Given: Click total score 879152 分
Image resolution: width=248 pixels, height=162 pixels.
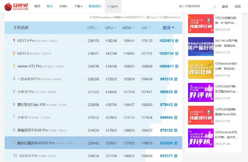Looking at the screenshot, I should (169, 130).
